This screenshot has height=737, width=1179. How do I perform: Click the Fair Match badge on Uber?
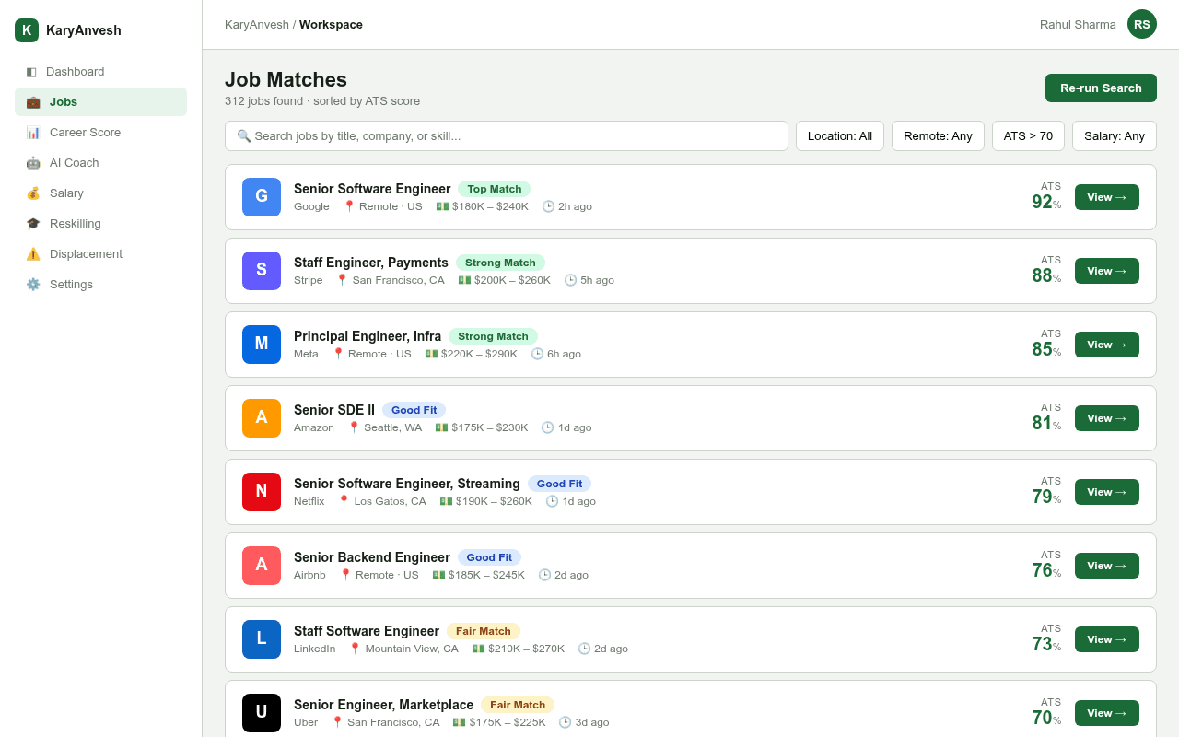pos(518,705)
